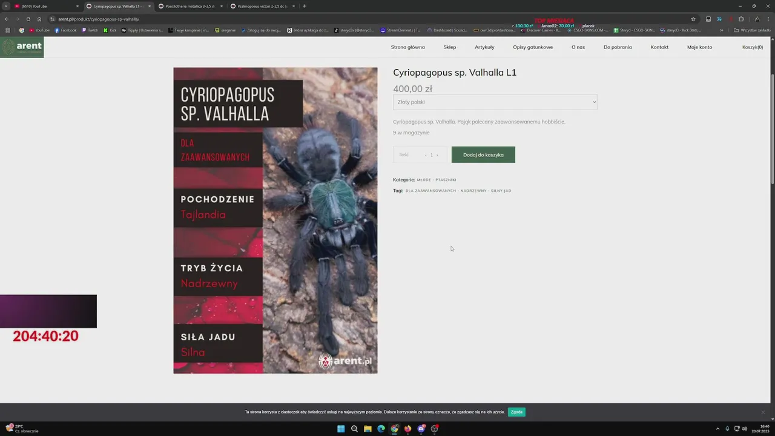
Task: Open Microsoft Edge from the taskbar
Action: [381, 429]
